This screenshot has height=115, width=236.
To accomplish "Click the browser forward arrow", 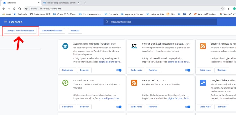I will click(x=9, y=9).
